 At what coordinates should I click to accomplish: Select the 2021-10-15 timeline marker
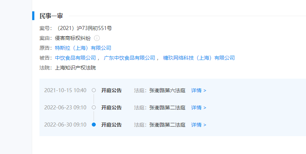point(94,90)
